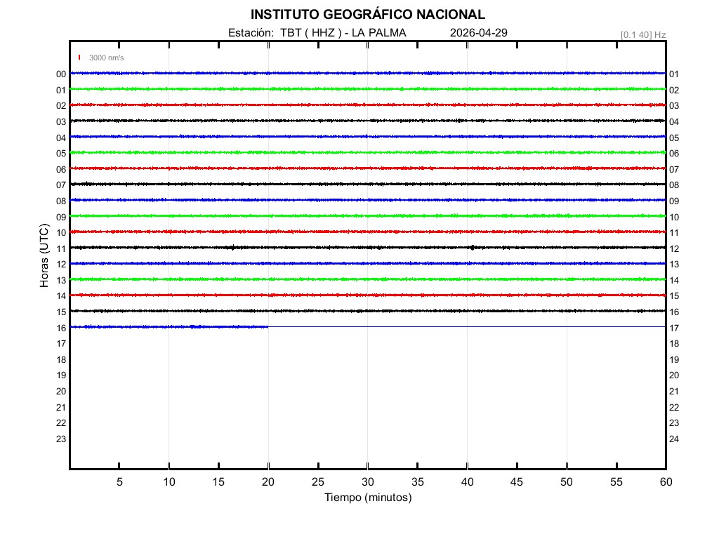Click hour label 08 on the left axis

[61, 201]
